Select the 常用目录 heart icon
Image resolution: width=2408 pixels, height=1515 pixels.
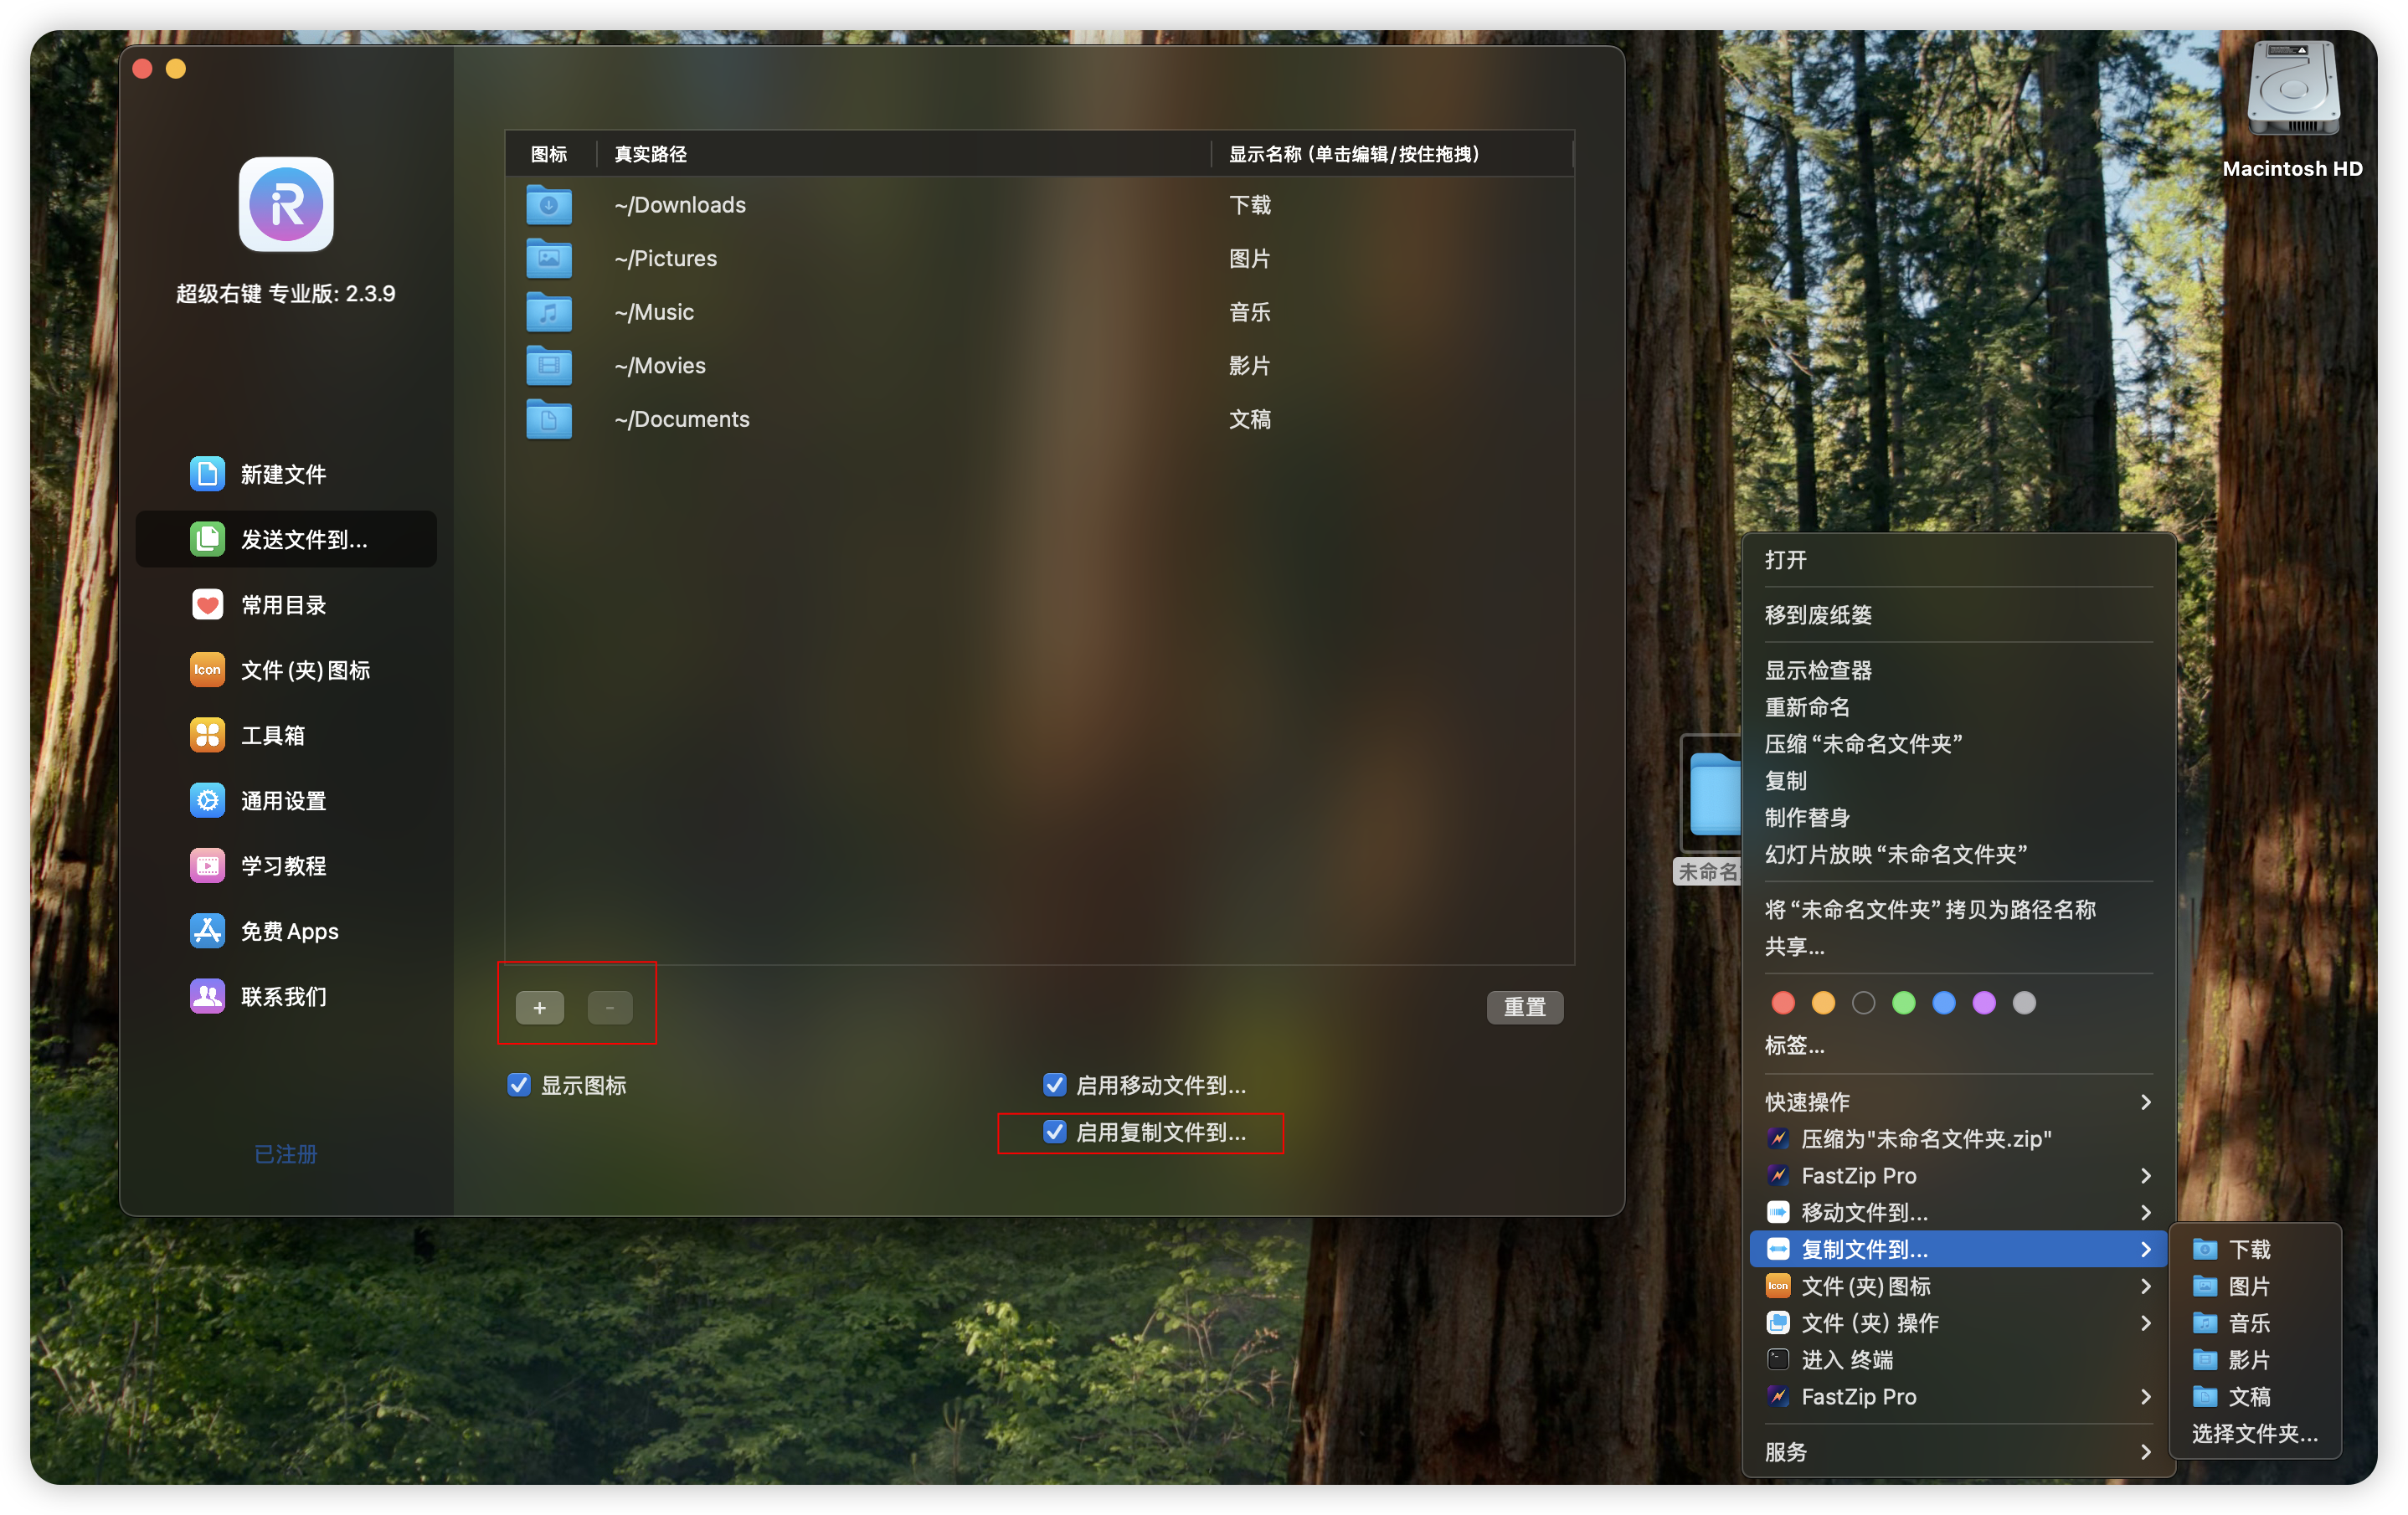click(207, 605)
